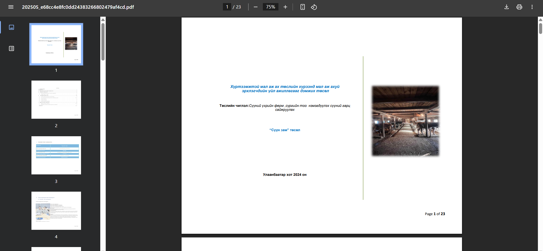The width and height of the screenshot is (543, 251).
Task: Click the 75% zoom level field
Action: click(271, 7)
